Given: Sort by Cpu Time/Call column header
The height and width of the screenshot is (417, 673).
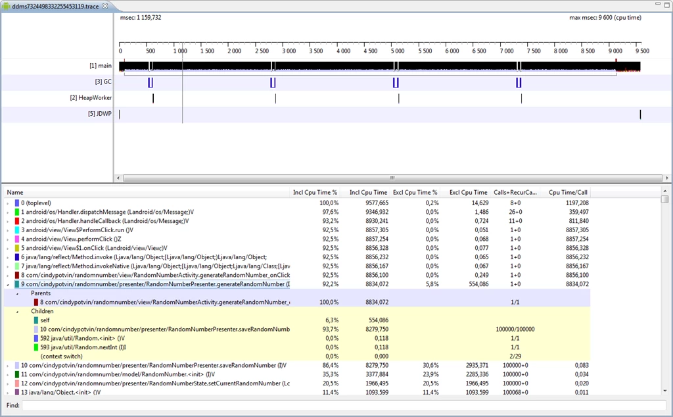Looking at the screenshot, I should pyautogui.click(x=567, y=193).
